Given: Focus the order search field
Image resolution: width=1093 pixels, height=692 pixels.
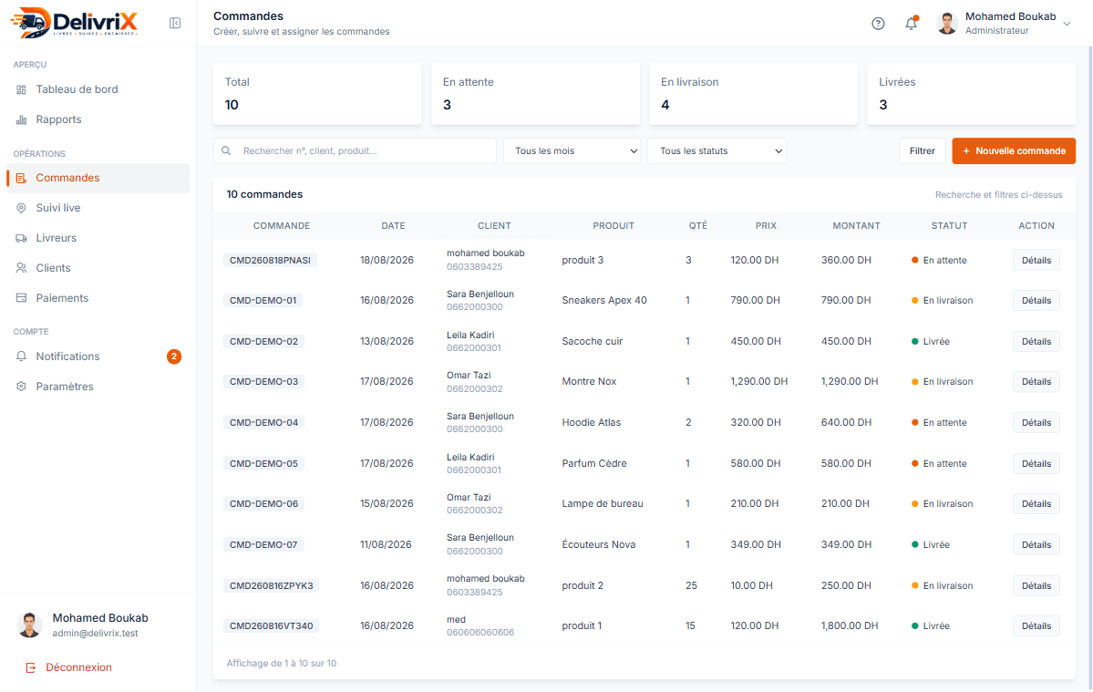Looking at the screenshot, I should [355, 150].
